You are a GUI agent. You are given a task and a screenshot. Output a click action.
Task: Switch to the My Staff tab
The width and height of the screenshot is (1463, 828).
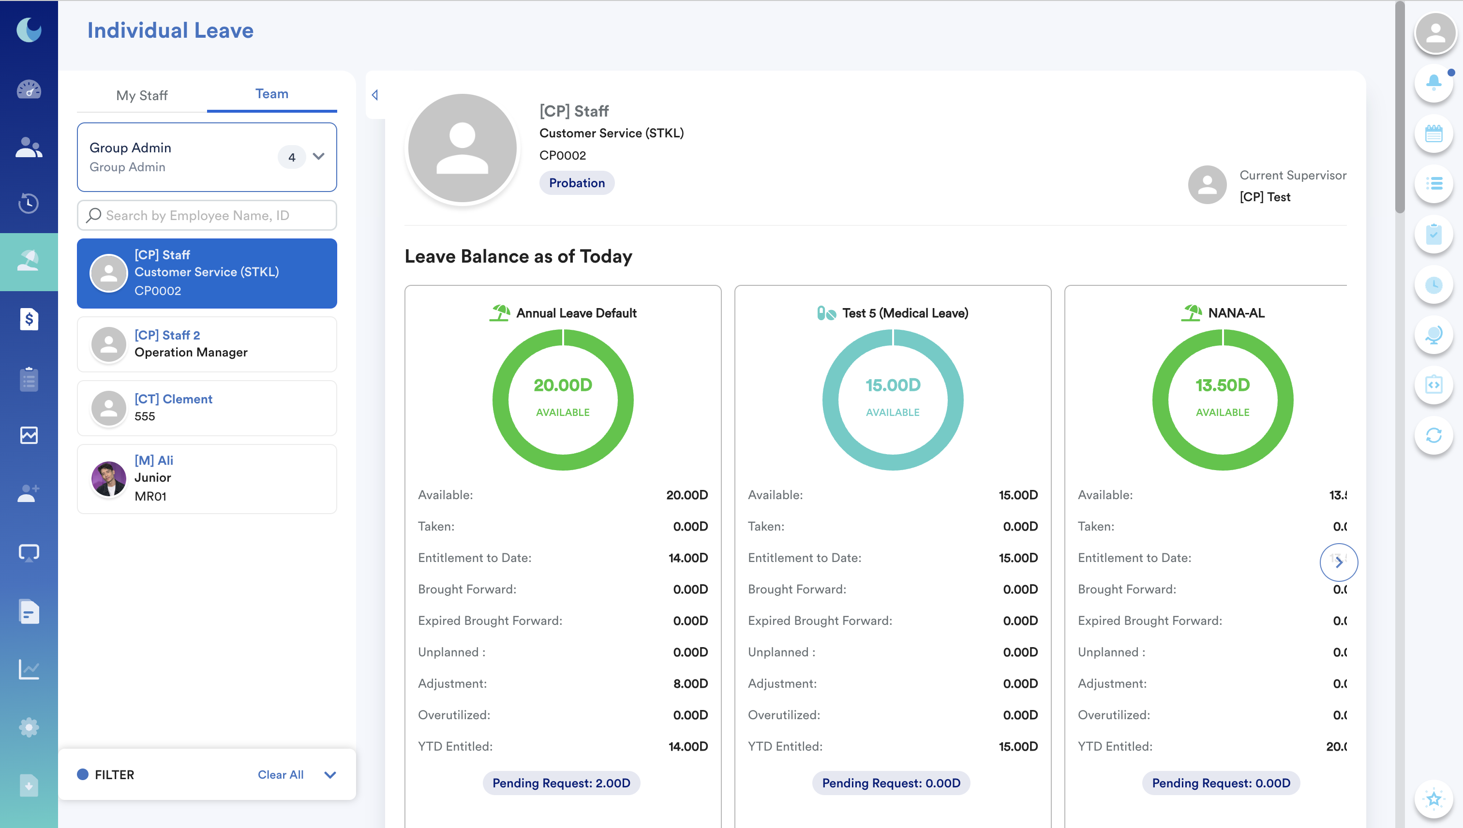pos(142,95)
